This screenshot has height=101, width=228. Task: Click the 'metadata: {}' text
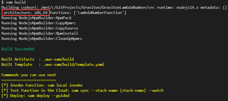pos(214,8)
